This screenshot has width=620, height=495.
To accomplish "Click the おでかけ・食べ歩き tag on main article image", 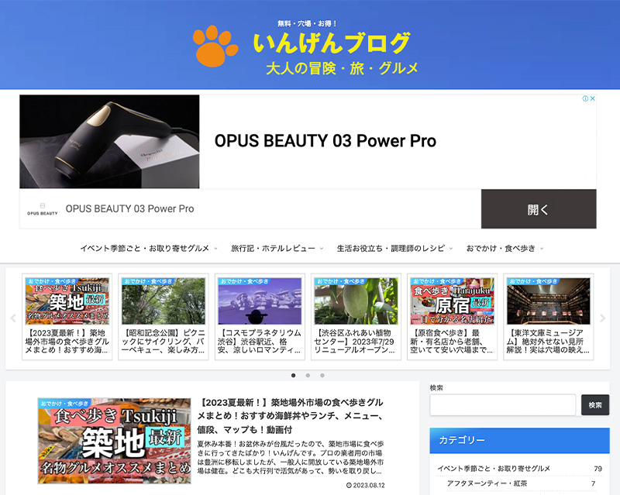I will click(64, 404).
